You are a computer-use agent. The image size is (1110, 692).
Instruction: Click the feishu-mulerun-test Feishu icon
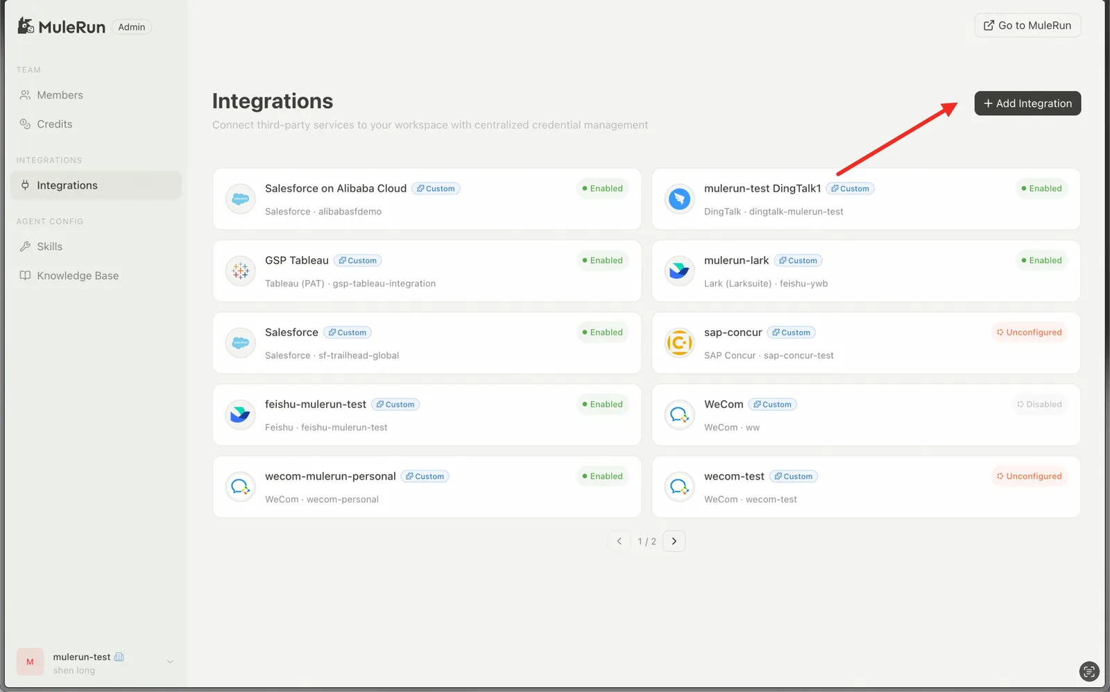point(241,415)
